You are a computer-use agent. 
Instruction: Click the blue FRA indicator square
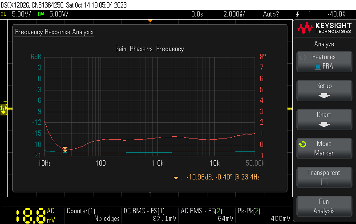click(318, 66)
